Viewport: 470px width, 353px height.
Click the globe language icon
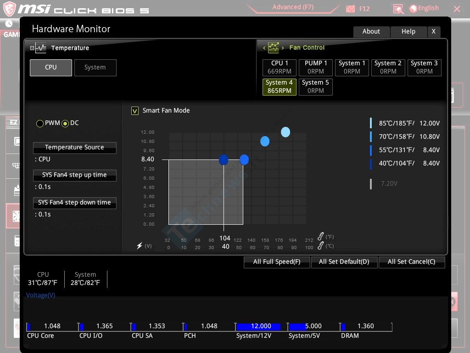point(413,8)
